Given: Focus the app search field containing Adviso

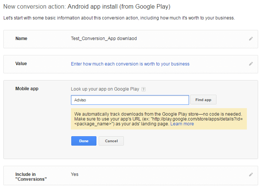Looking at the screenshot, I should (x=129, y=100).
